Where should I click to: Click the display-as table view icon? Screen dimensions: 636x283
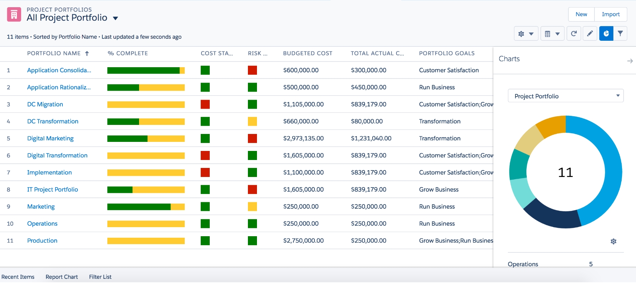pyautogui.click(x=552, y=34)
